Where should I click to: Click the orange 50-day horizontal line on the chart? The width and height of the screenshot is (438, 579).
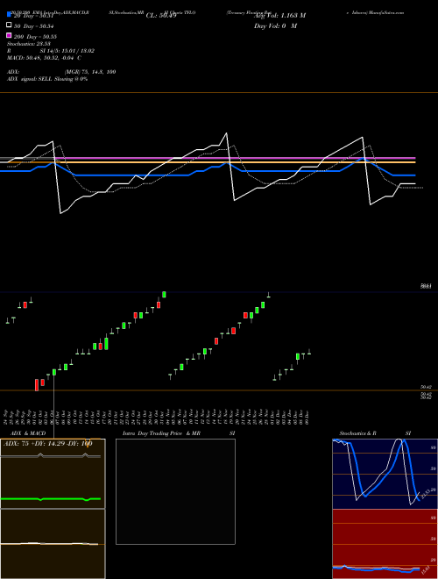tap(208, 162)
